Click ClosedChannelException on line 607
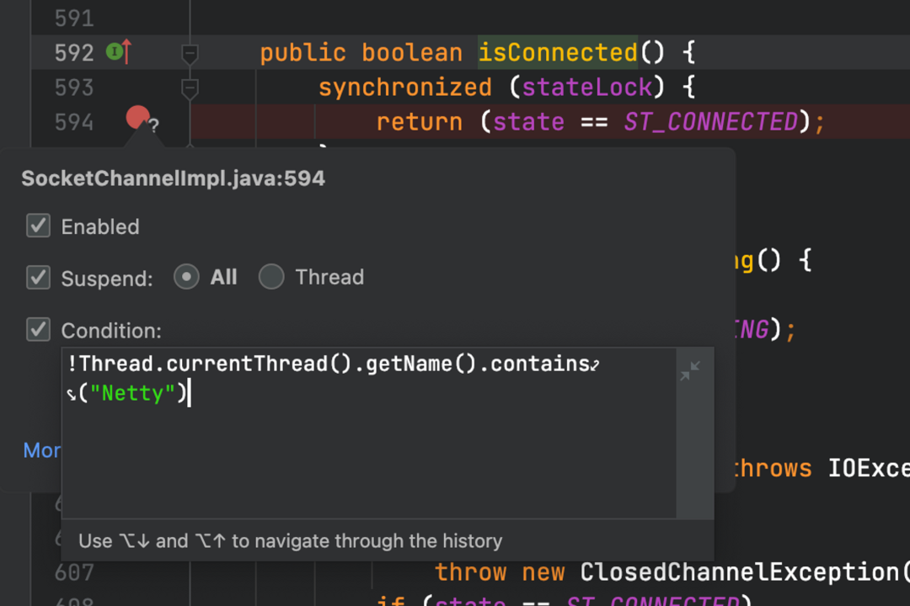Image resolution: width=910 pixels, height=606 pixels. click(740, 572)
